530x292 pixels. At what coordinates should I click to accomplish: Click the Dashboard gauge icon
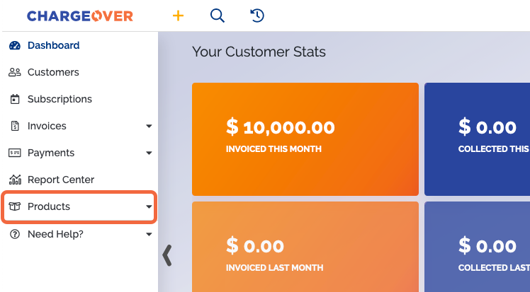tap(15, 45)
